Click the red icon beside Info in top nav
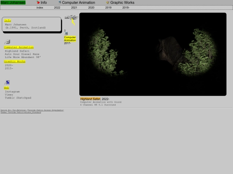The height and width of the screenshot is (174, 233). pos(38,3)
